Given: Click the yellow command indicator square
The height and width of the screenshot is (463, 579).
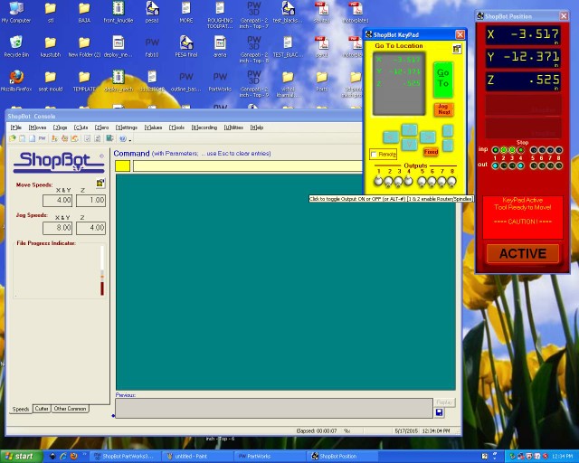Looking at the screenshot, I should point(123,166).
